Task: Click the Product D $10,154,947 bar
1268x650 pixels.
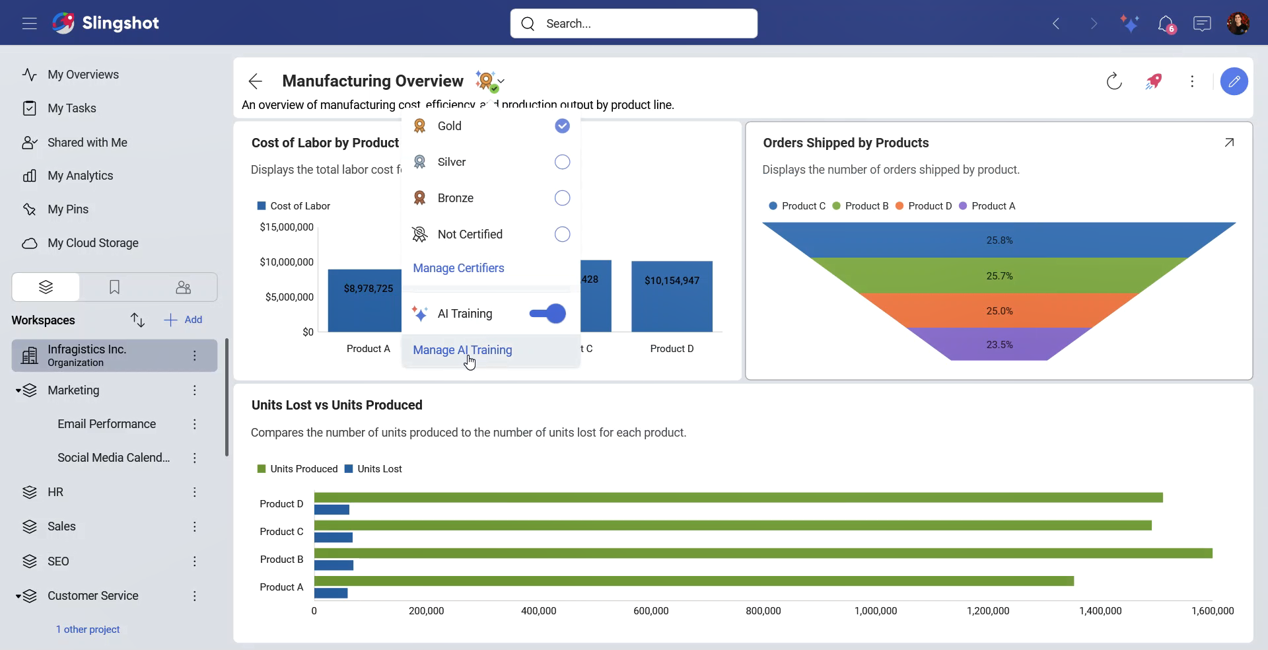Action: pyautogui.click(x=672, y=297)
